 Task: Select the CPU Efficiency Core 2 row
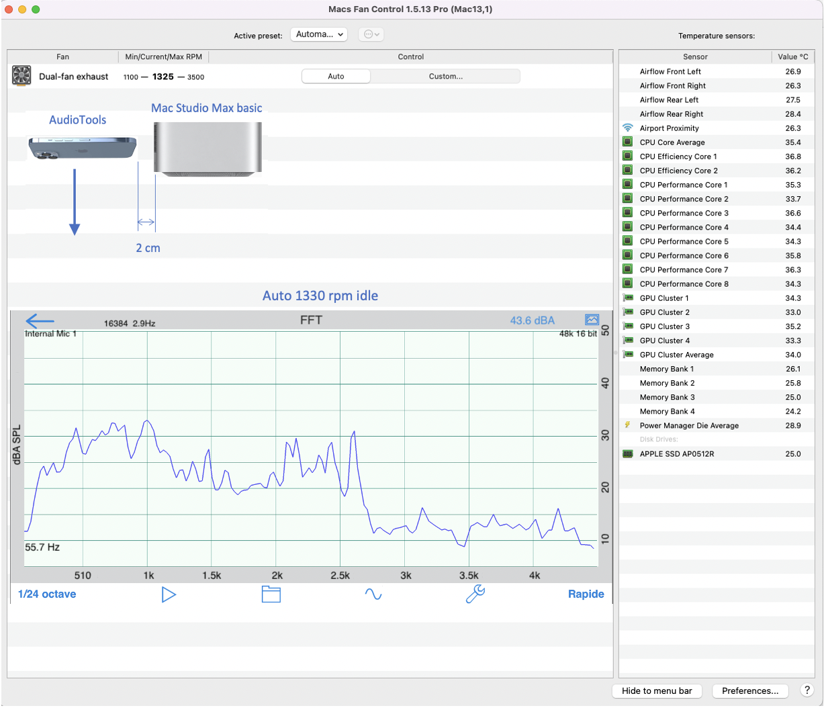point(717,171)
